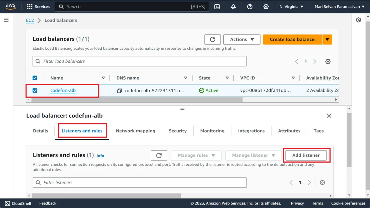Toggle the select-all load balancers checkbox

[x=35, y=78]
